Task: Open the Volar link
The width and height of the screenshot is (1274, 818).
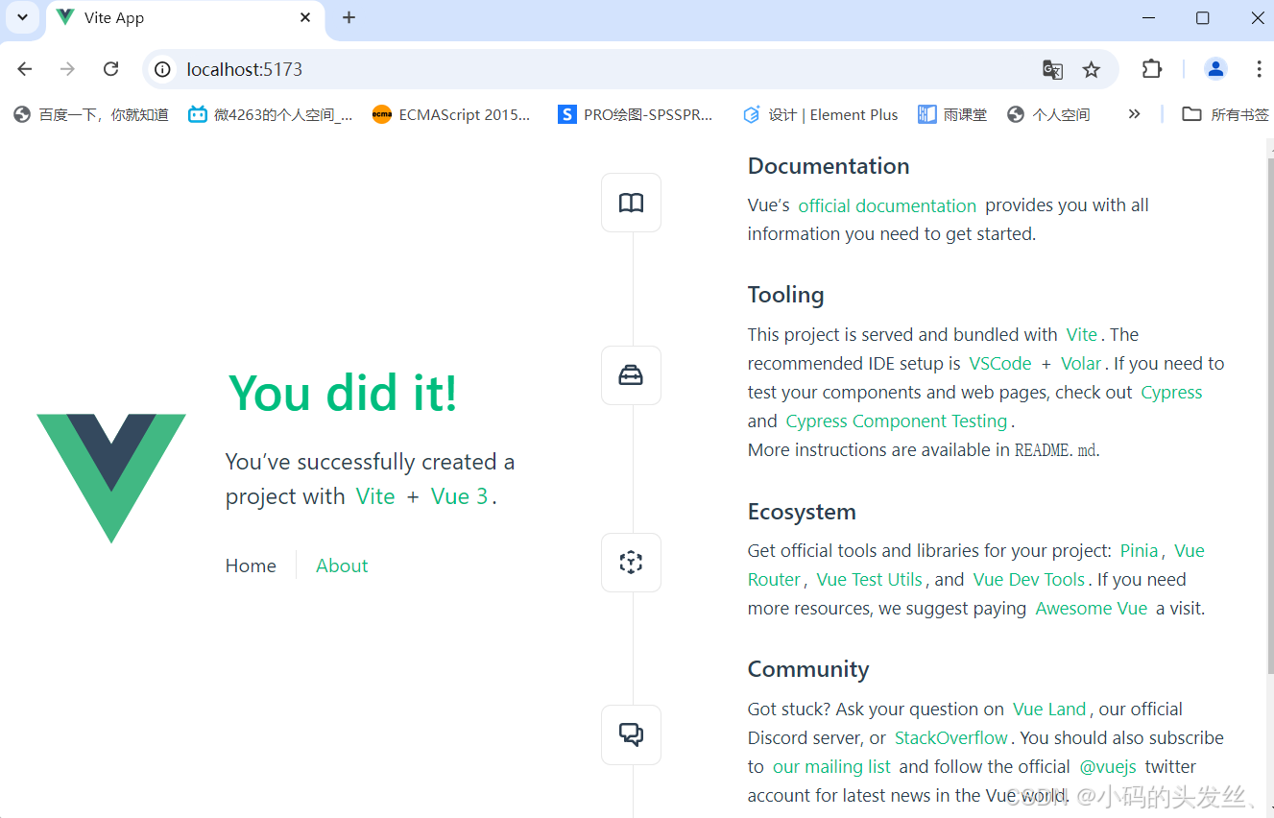Action: click(1081, 364)
